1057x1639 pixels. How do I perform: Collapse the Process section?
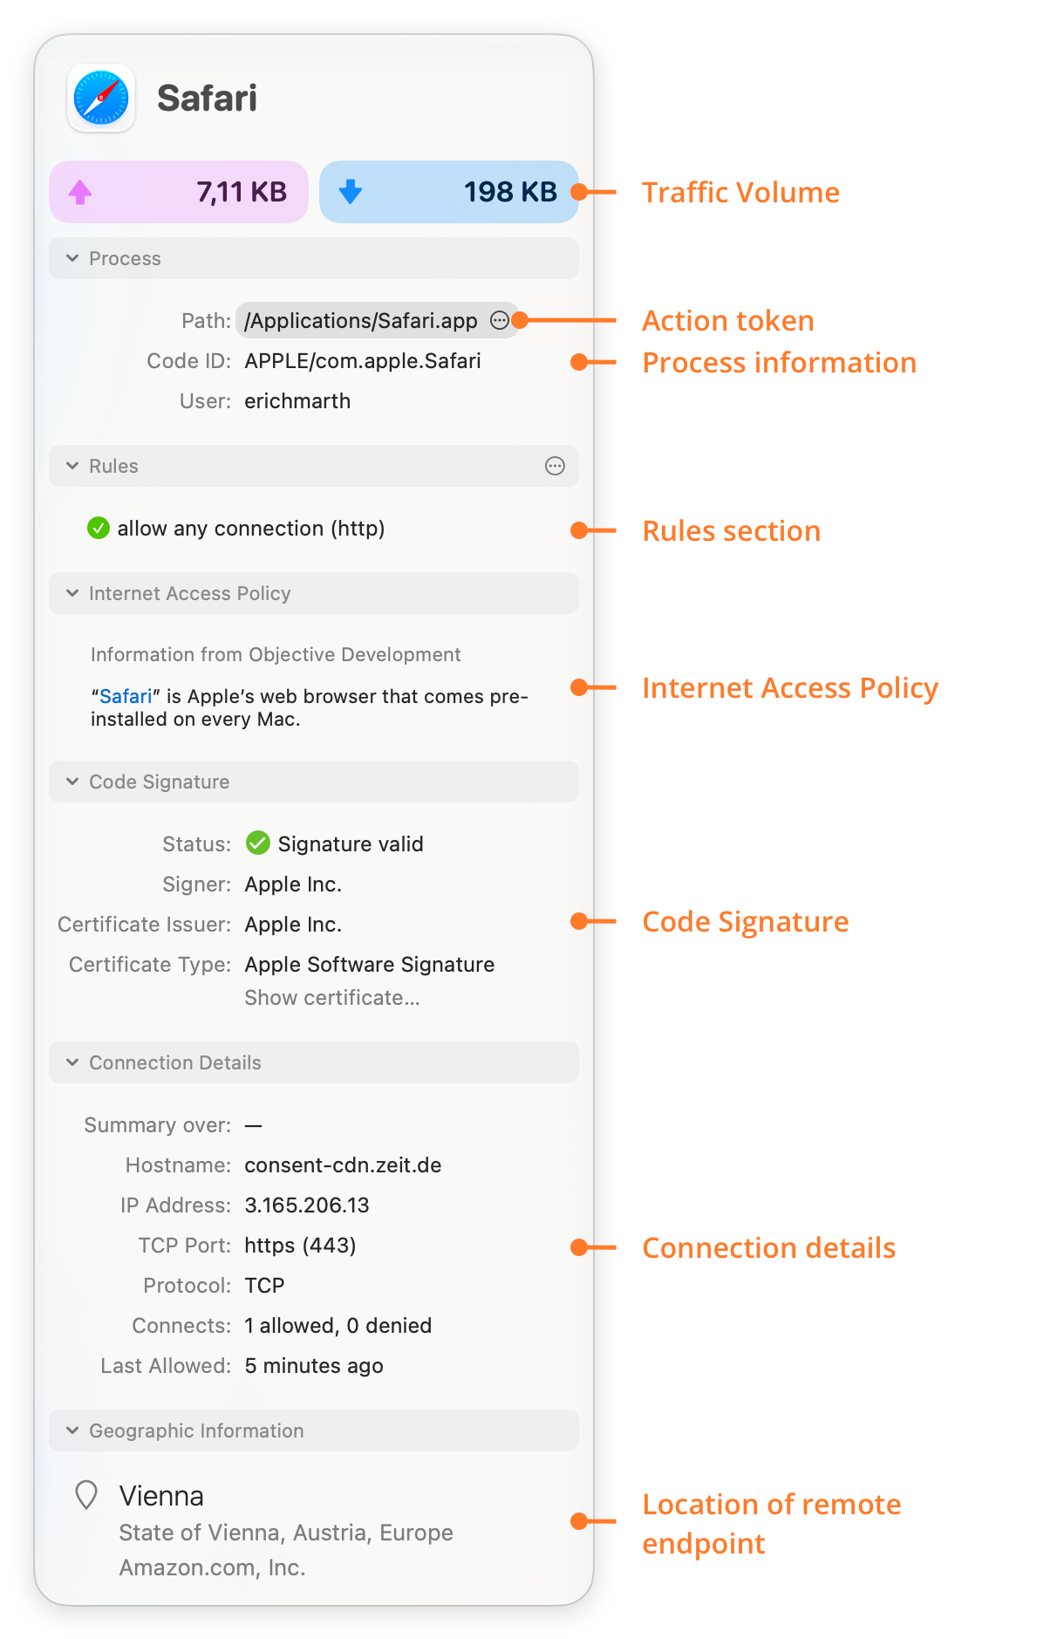pyautogui.click(x=72, y=258)
